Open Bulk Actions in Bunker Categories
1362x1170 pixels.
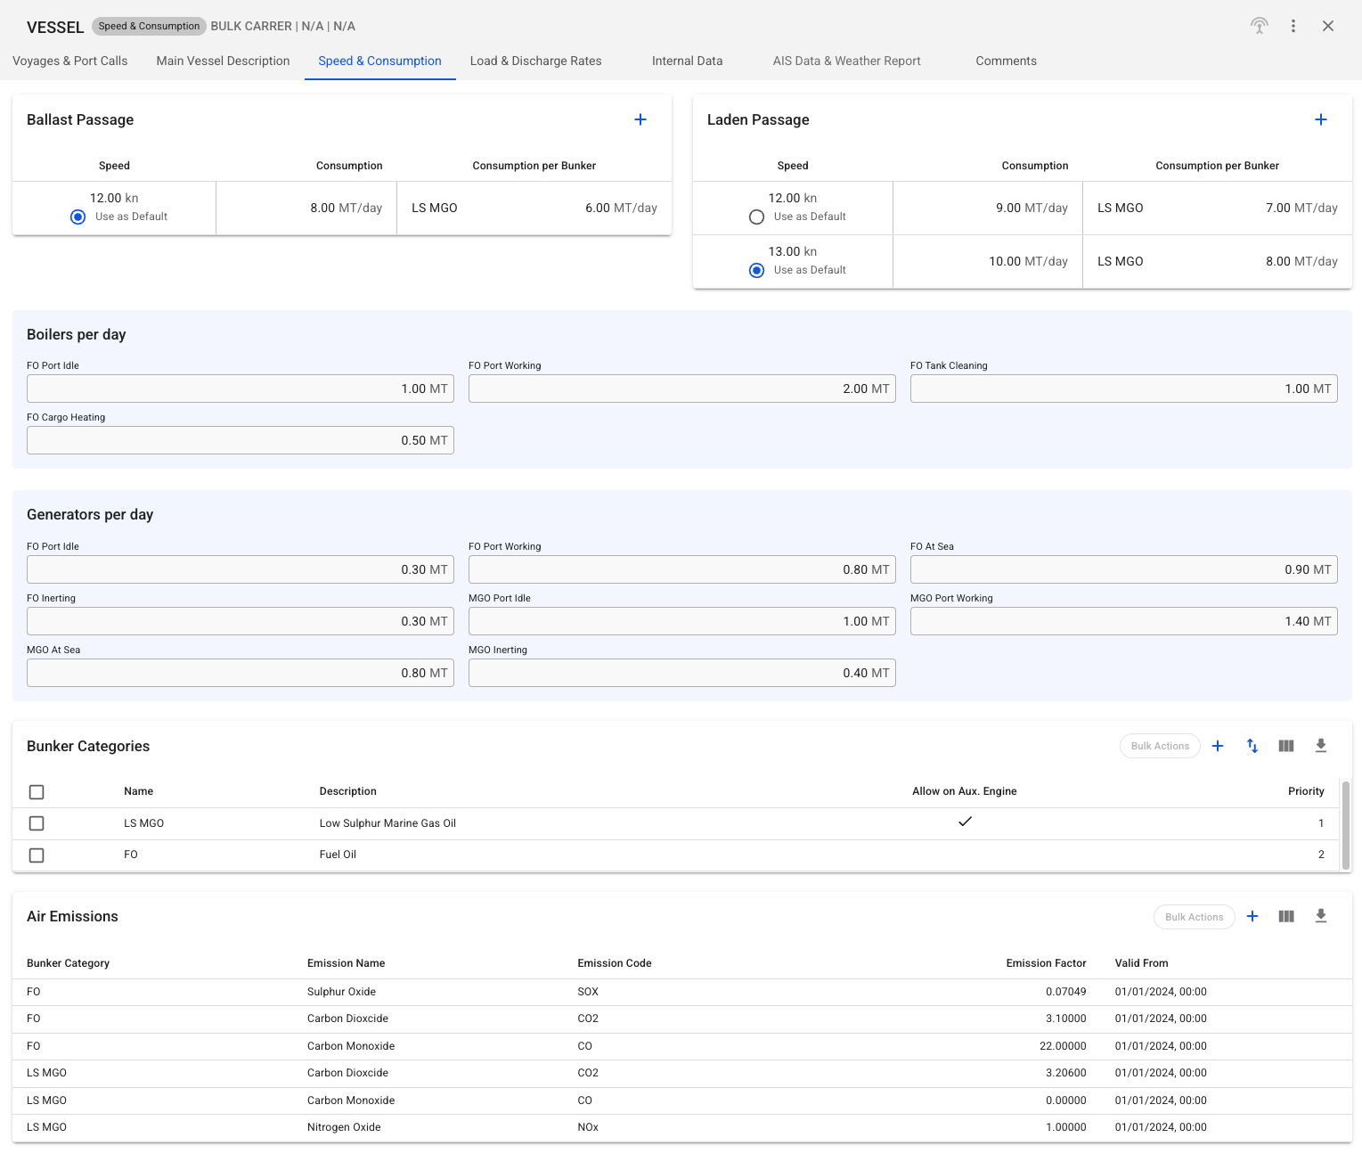pos(1159,746)
